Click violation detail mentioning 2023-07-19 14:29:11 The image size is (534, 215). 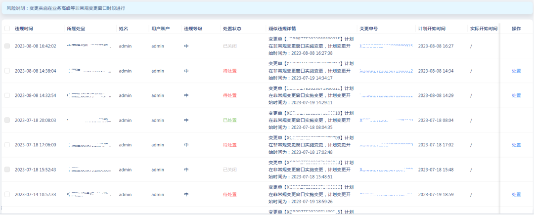tap(311, 95)
